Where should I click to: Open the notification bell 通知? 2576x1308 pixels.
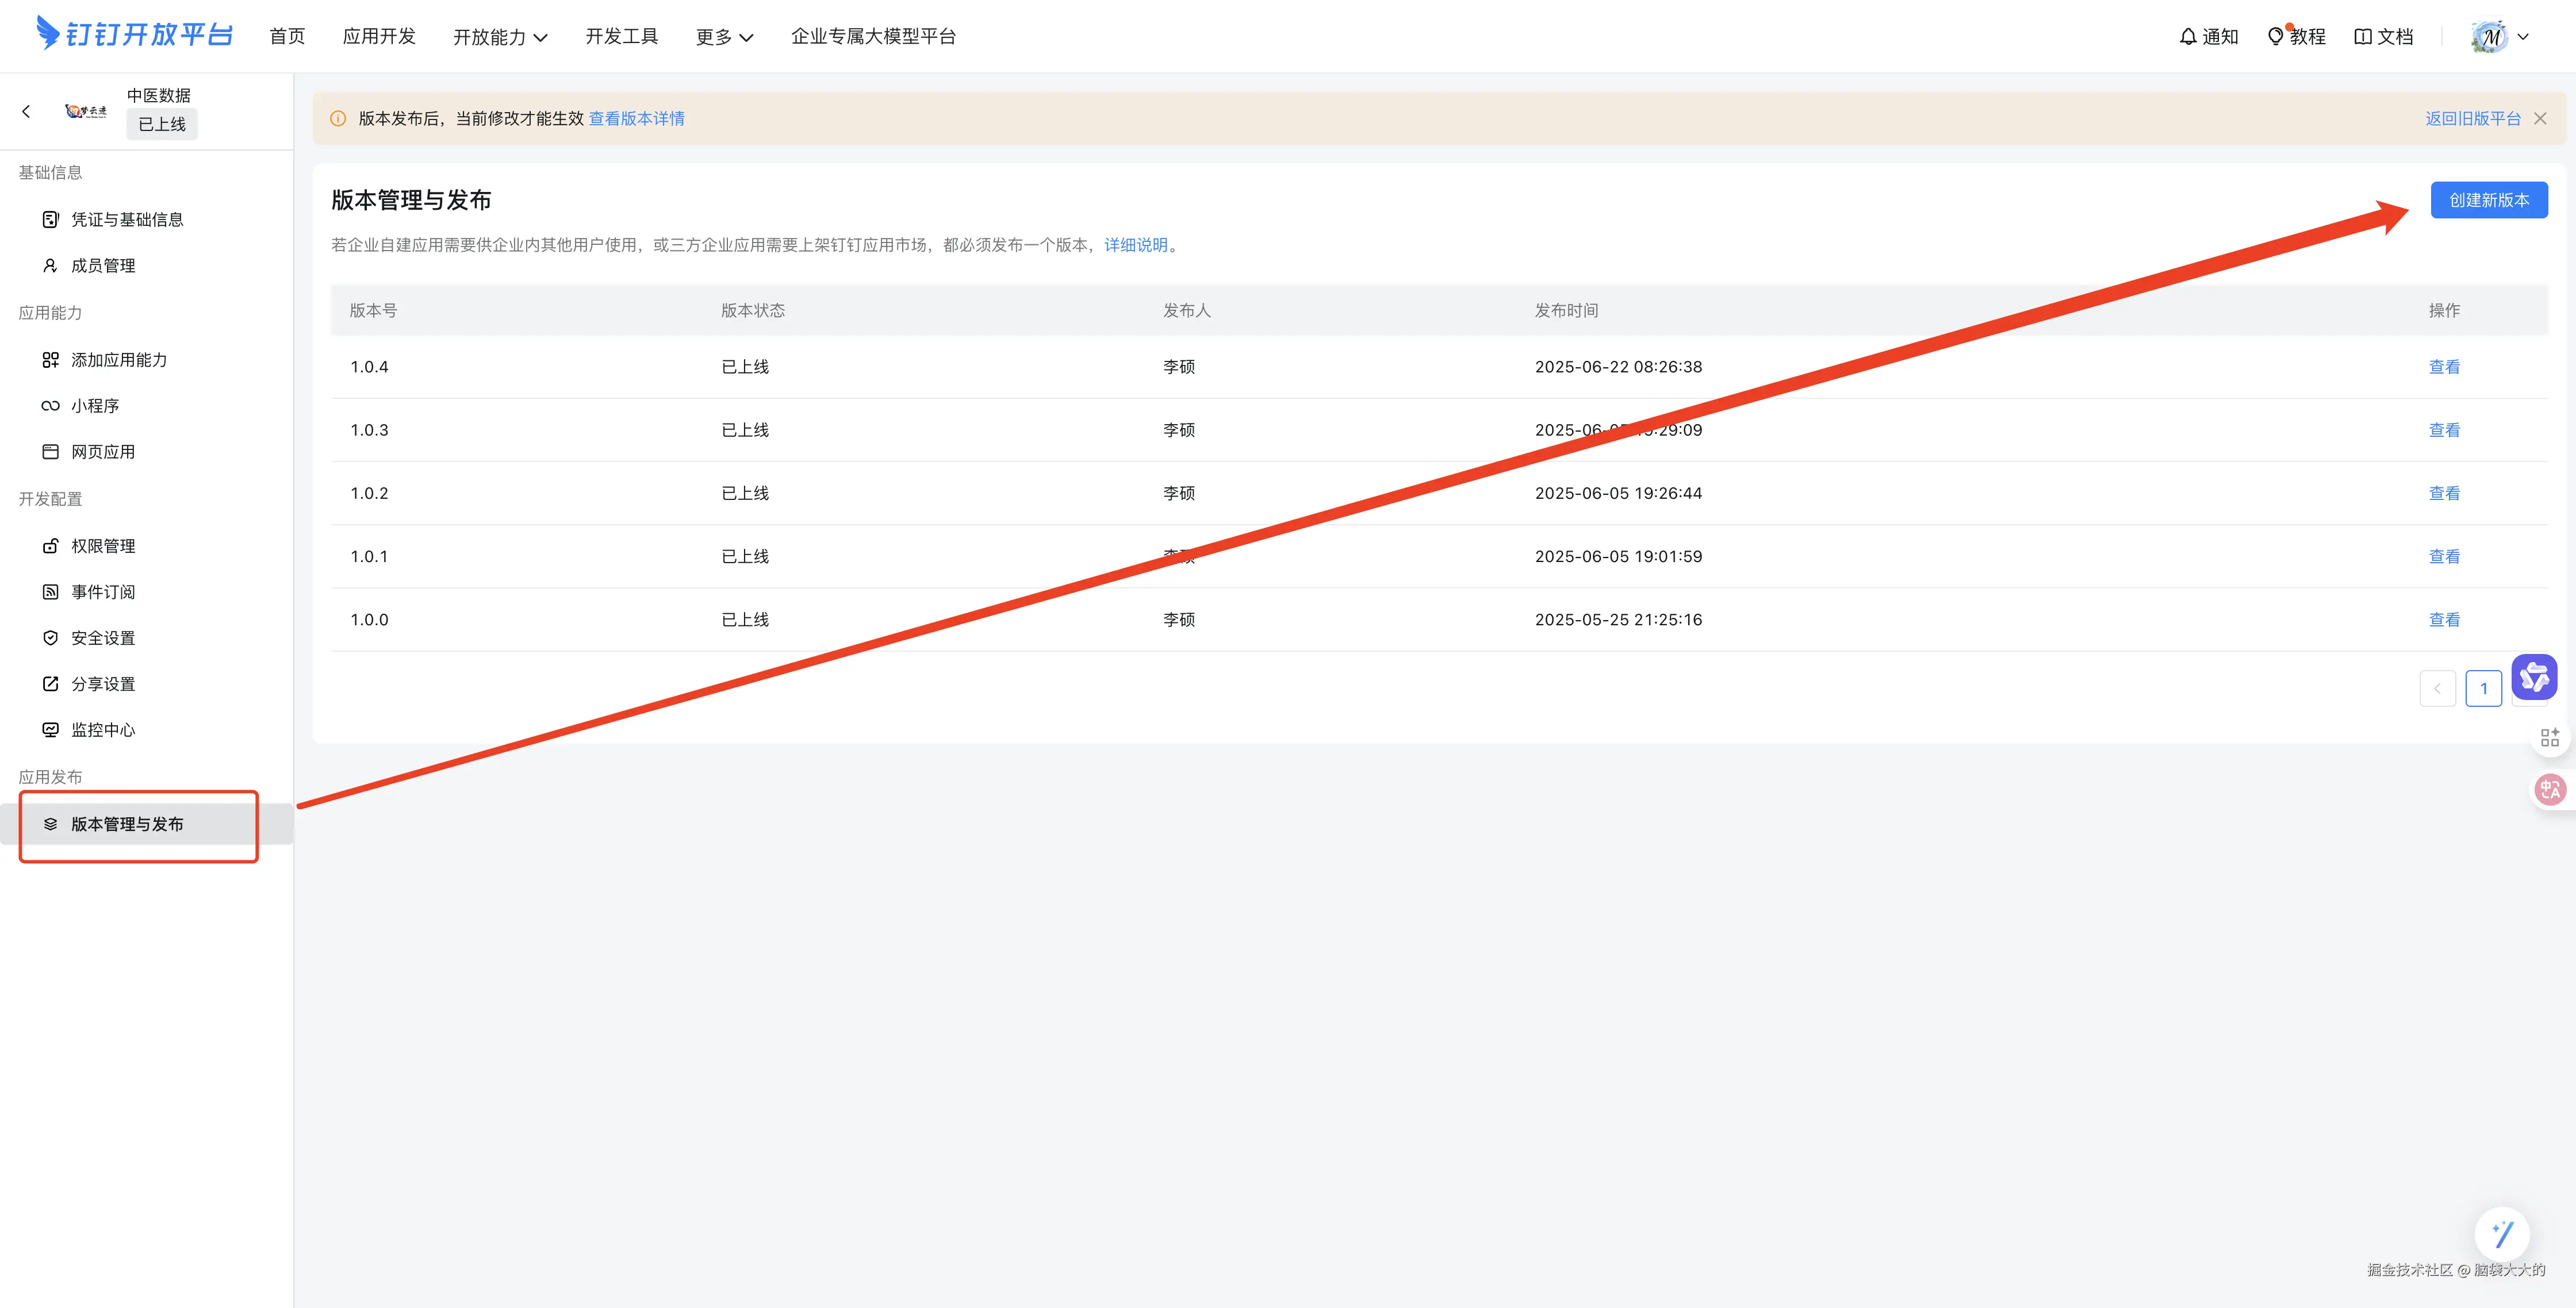coord(2208,36)
